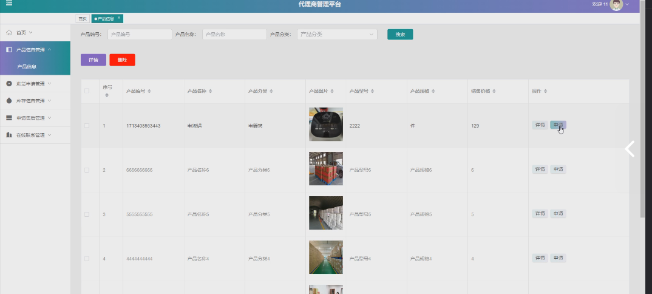Collapse the 产品信息管理 sidebar chevron

(x=50, y=49)
